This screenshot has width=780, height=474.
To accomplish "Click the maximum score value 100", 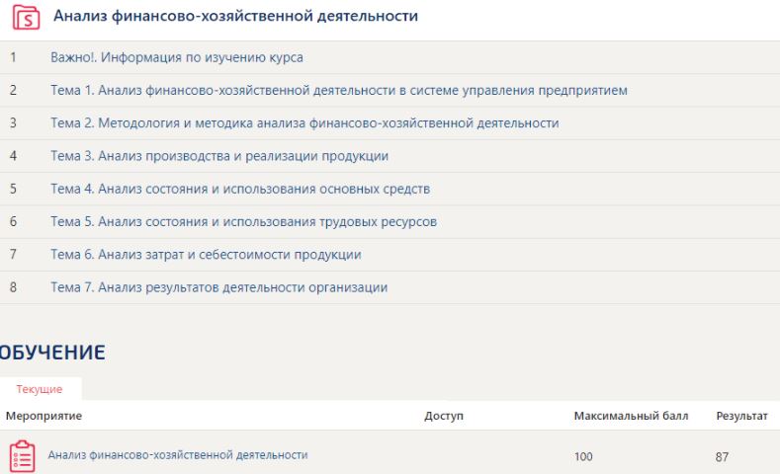I will click(583, 456).
